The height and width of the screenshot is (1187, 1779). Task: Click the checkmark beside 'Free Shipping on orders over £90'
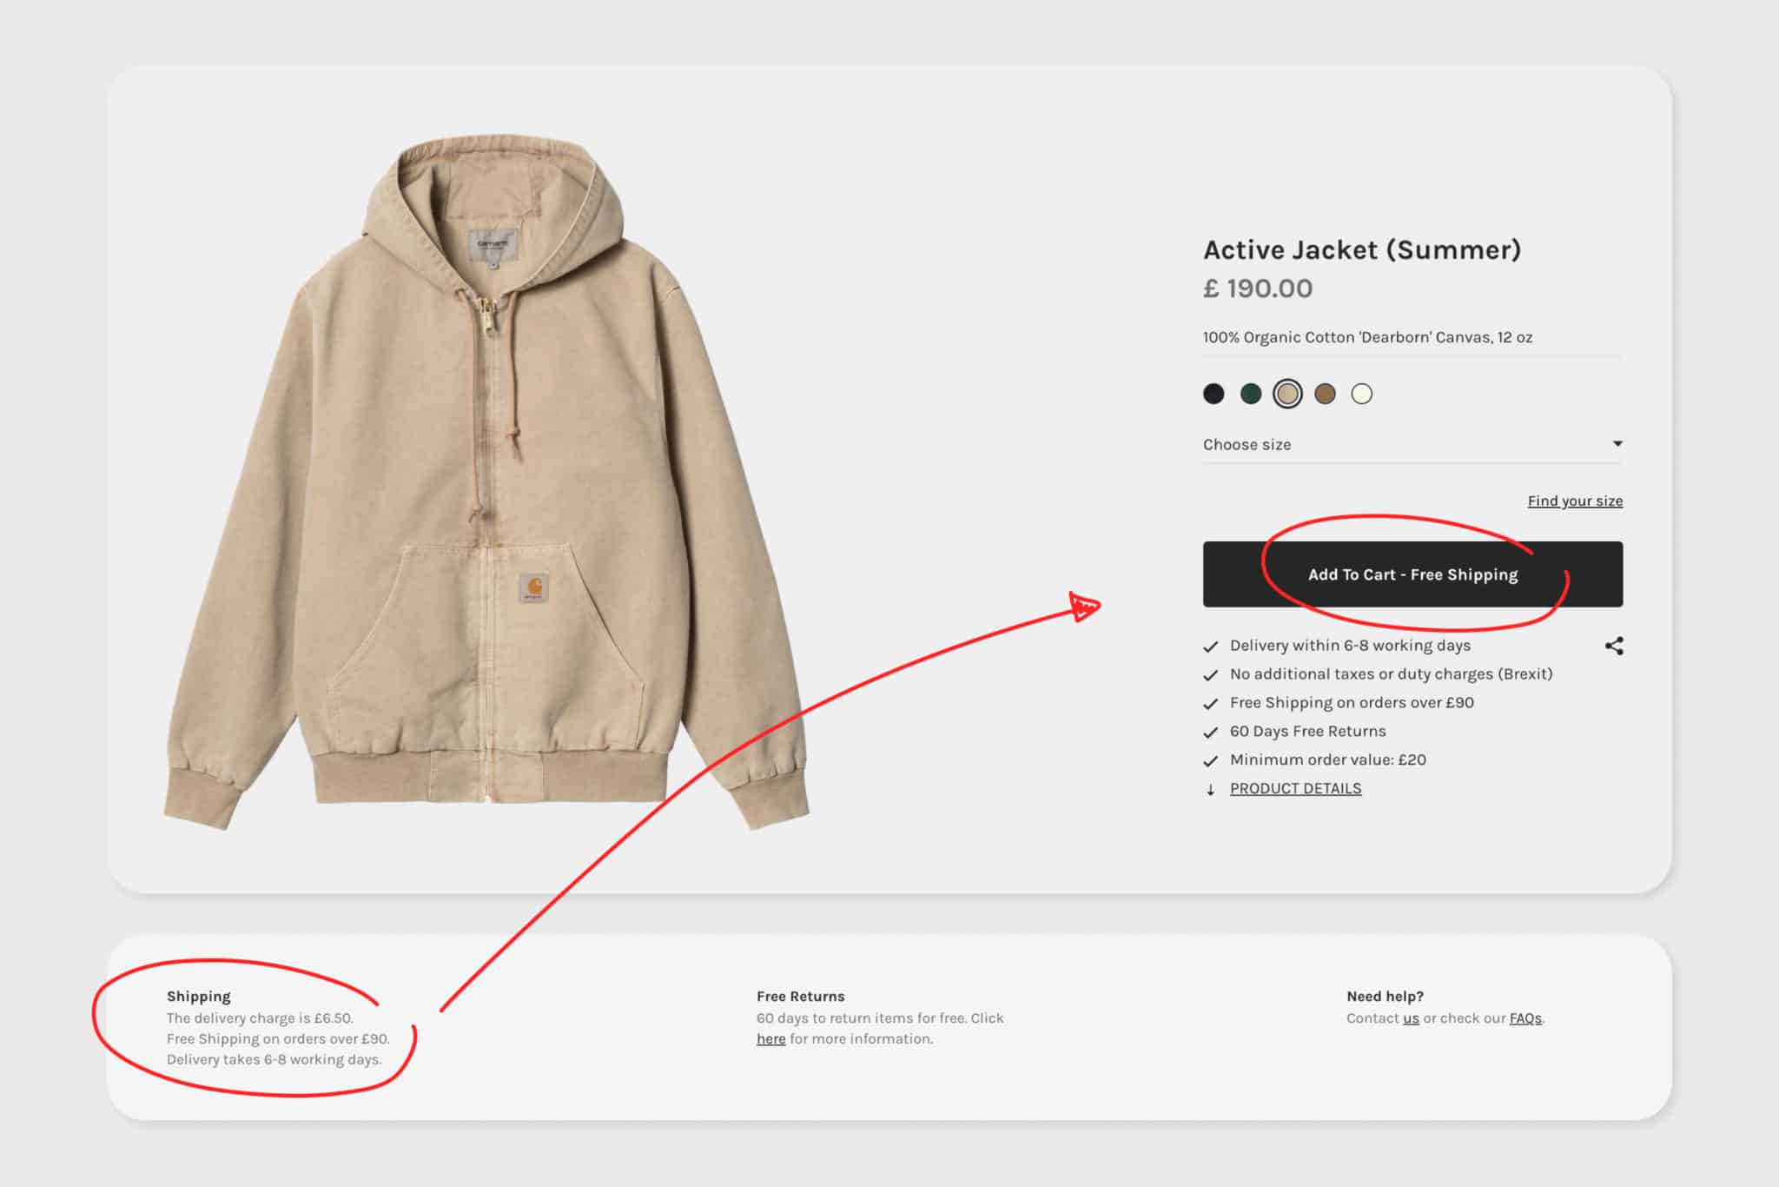tap(1210, 704)
